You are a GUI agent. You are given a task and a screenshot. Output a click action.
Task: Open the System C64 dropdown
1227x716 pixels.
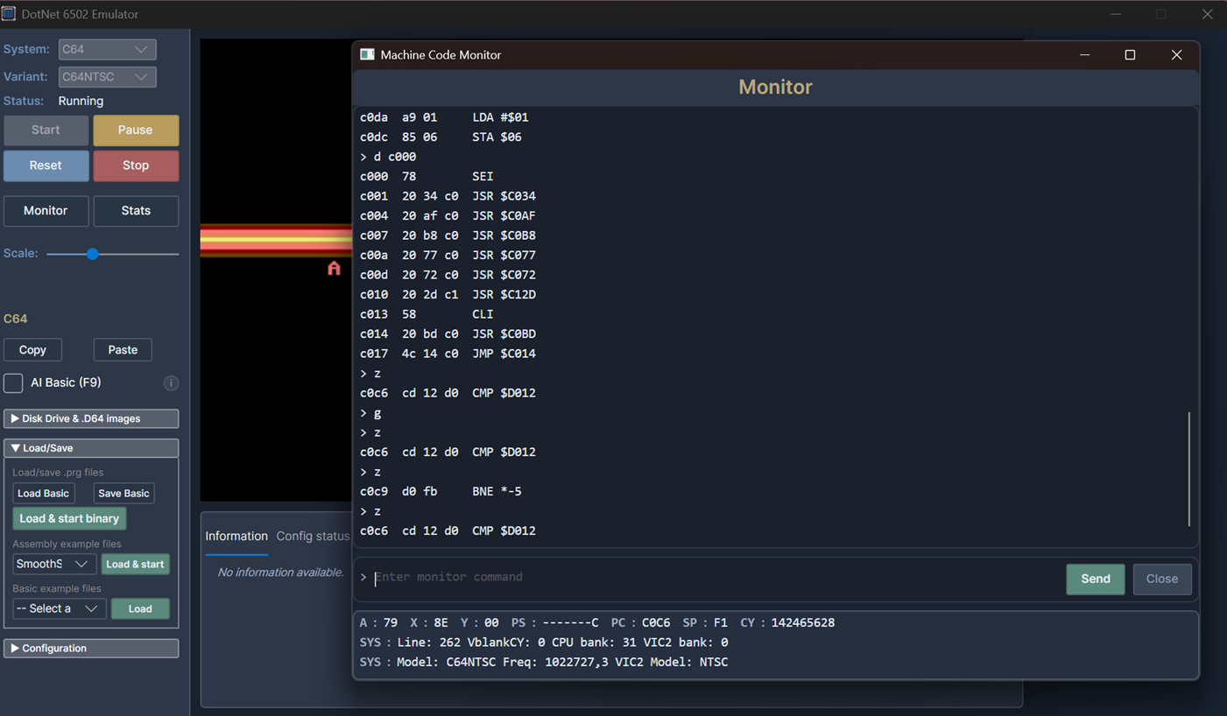tap(107, 49)
